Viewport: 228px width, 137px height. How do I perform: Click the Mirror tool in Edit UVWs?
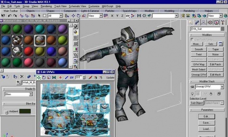point(54,78)
